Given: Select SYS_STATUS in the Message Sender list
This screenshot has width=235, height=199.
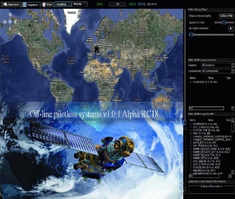Looking at the screenshot, I should click(x=205, y=127).
